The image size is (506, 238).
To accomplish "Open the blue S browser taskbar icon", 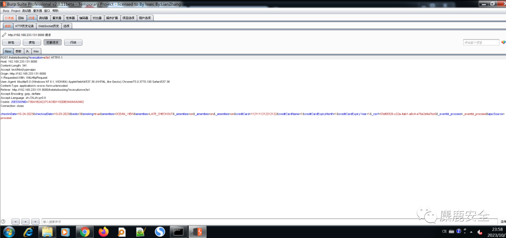I will tap(160, 231).
